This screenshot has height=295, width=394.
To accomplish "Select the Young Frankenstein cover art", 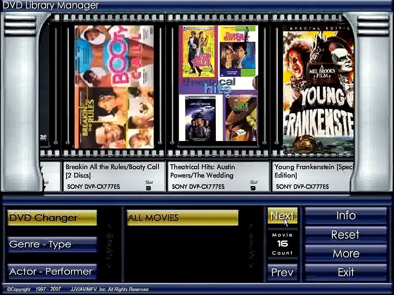I will coord(318,90).
